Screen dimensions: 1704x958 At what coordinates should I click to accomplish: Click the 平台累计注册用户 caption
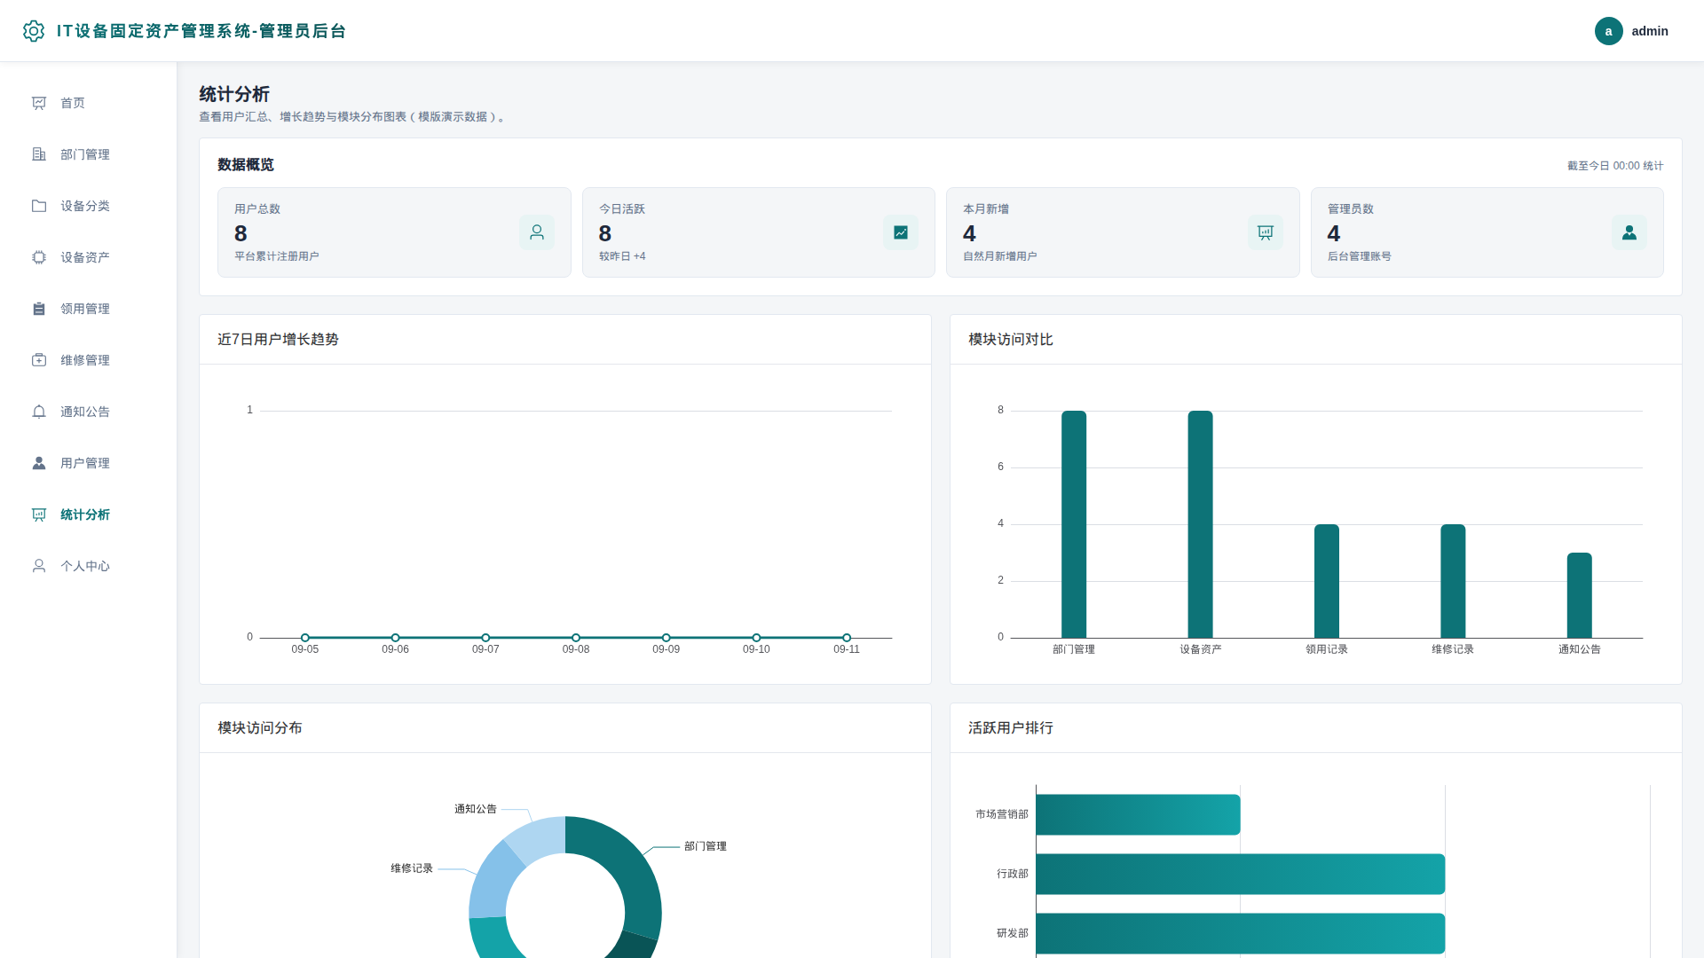coord(277,256)
